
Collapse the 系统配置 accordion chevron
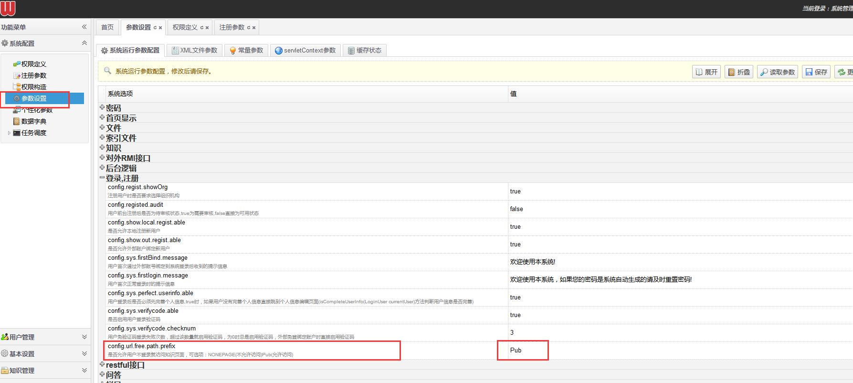click(x=84, y=43)
